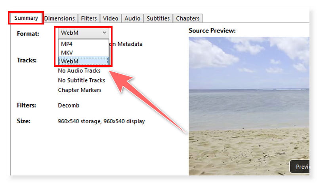The height and width of the screenshot is (183, 317).
Task: Select the Video tab
Action: pyautogui.click(x=111, y=18)
